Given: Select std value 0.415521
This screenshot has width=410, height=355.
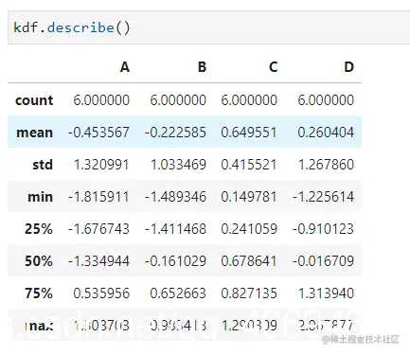Looking at the screenshot, I should point(249,165).
